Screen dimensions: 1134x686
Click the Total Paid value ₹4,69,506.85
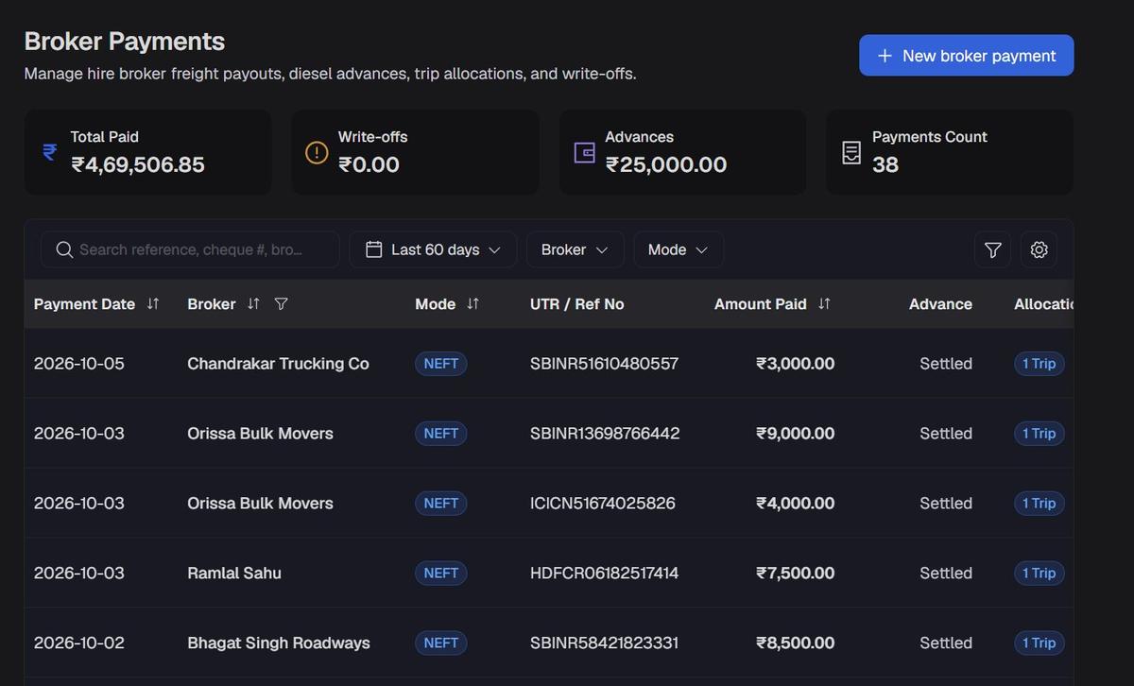coord(138,164)
